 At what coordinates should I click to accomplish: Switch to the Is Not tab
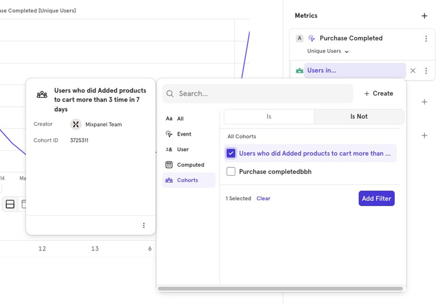tap(359, 116)
